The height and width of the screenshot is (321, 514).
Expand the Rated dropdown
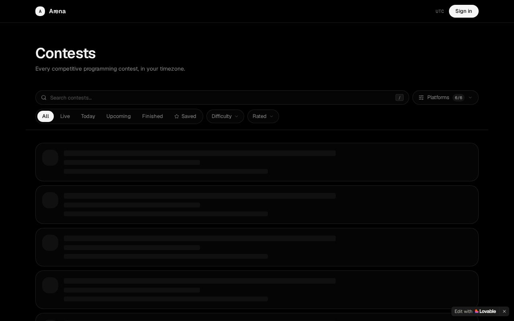coord(263,116)
